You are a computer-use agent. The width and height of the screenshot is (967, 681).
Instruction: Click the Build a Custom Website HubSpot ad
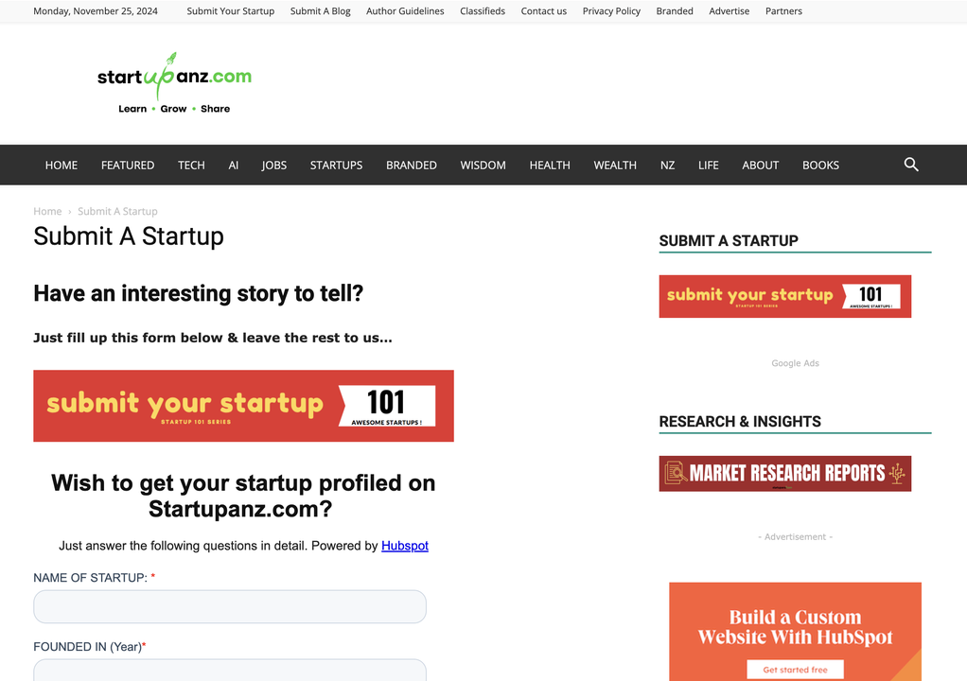pyautogui.click(x=795, y=632)
